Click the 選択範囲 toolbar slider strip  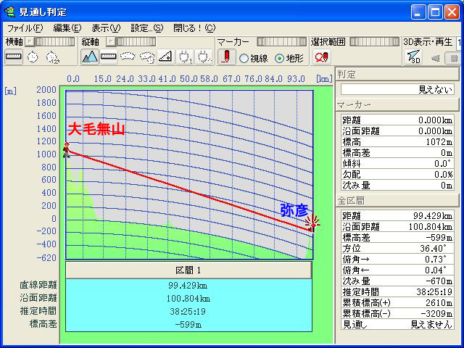(x=374, y=42)
